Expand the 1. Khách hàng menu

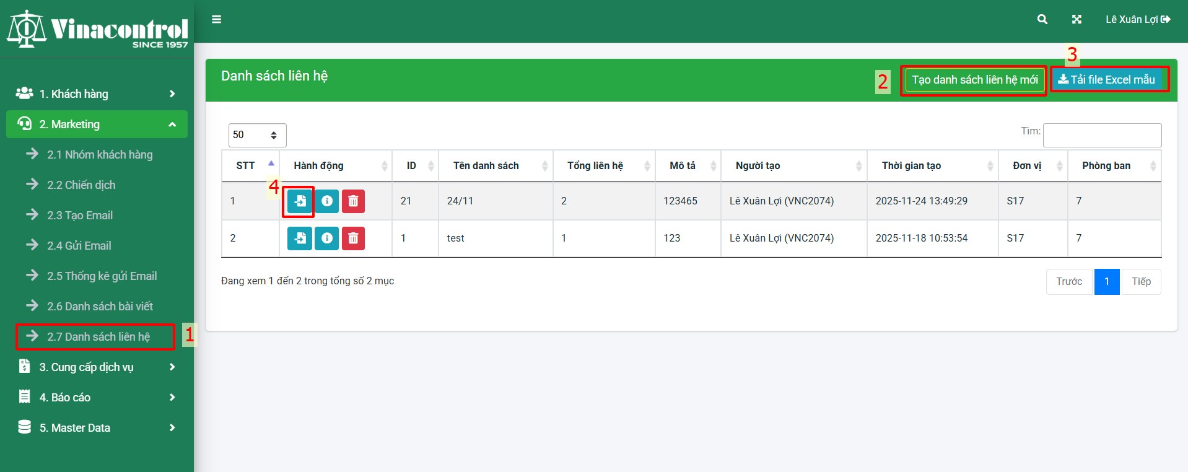pos(97,94)
